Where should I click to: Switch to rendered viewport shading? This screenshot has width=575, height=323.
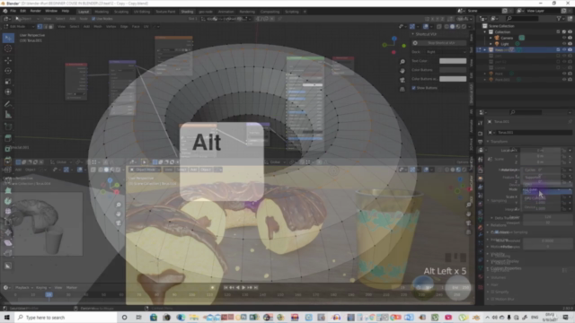464,26
